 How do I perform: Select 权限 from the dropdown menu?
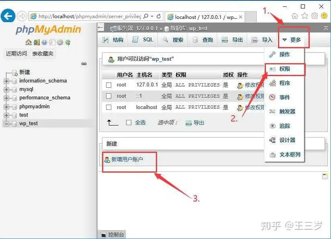(x=284, y=69)
